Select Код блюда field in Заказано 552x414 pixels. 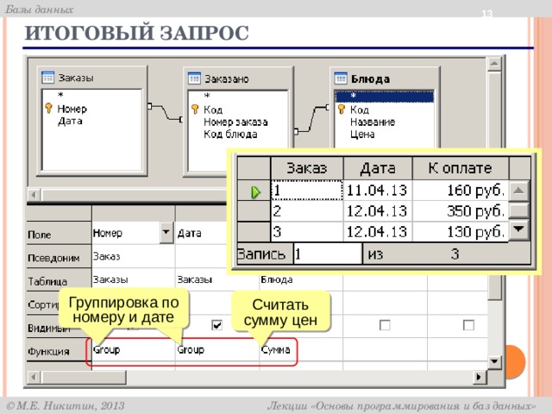(x=230, y=135)
